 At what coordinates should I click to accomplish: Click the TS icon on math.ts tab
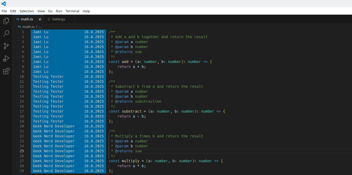17,19
